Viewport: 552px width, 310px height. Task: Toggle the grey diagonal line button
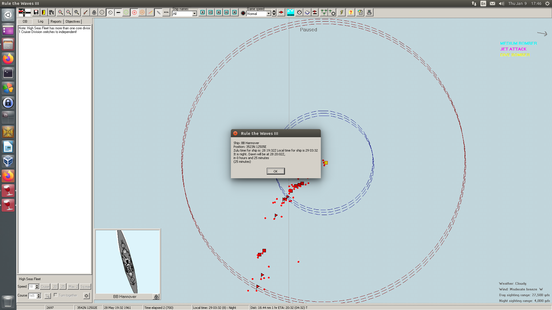[x=158, y=12]
